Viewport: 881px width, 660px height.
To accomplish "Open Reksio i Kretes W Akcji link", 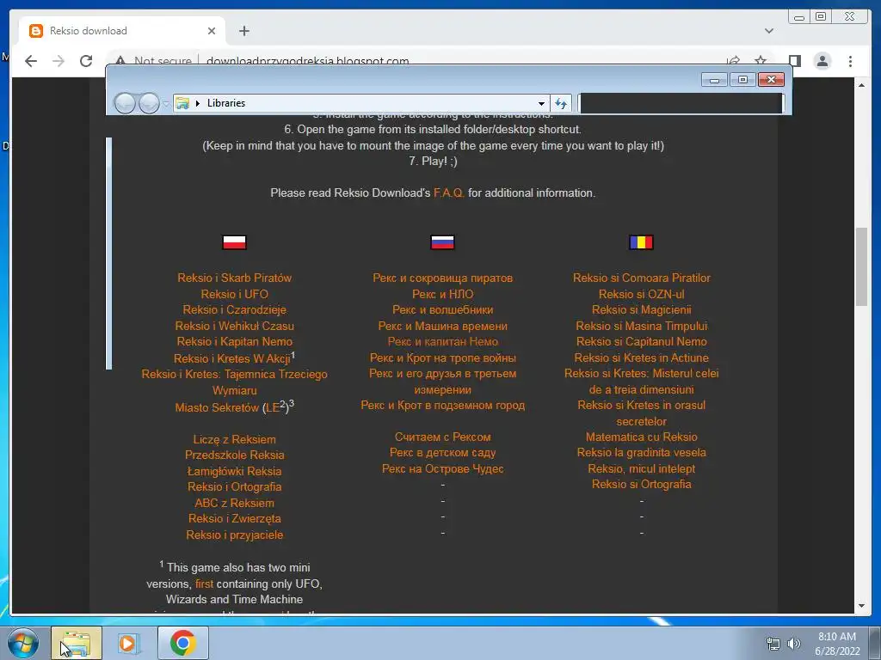I will [231, 358].
